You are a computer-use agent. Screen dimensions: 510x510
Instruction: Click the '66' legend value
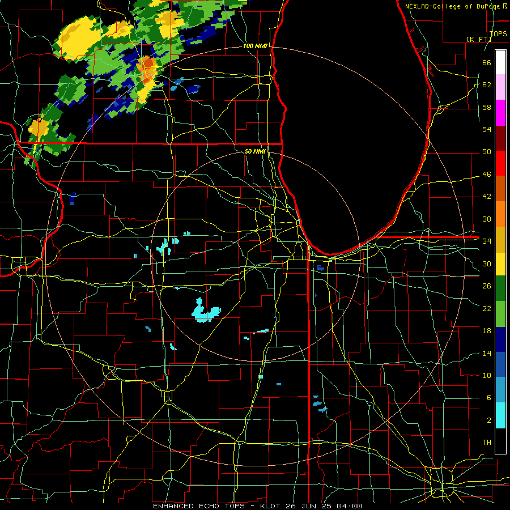[x=487, y=62]
